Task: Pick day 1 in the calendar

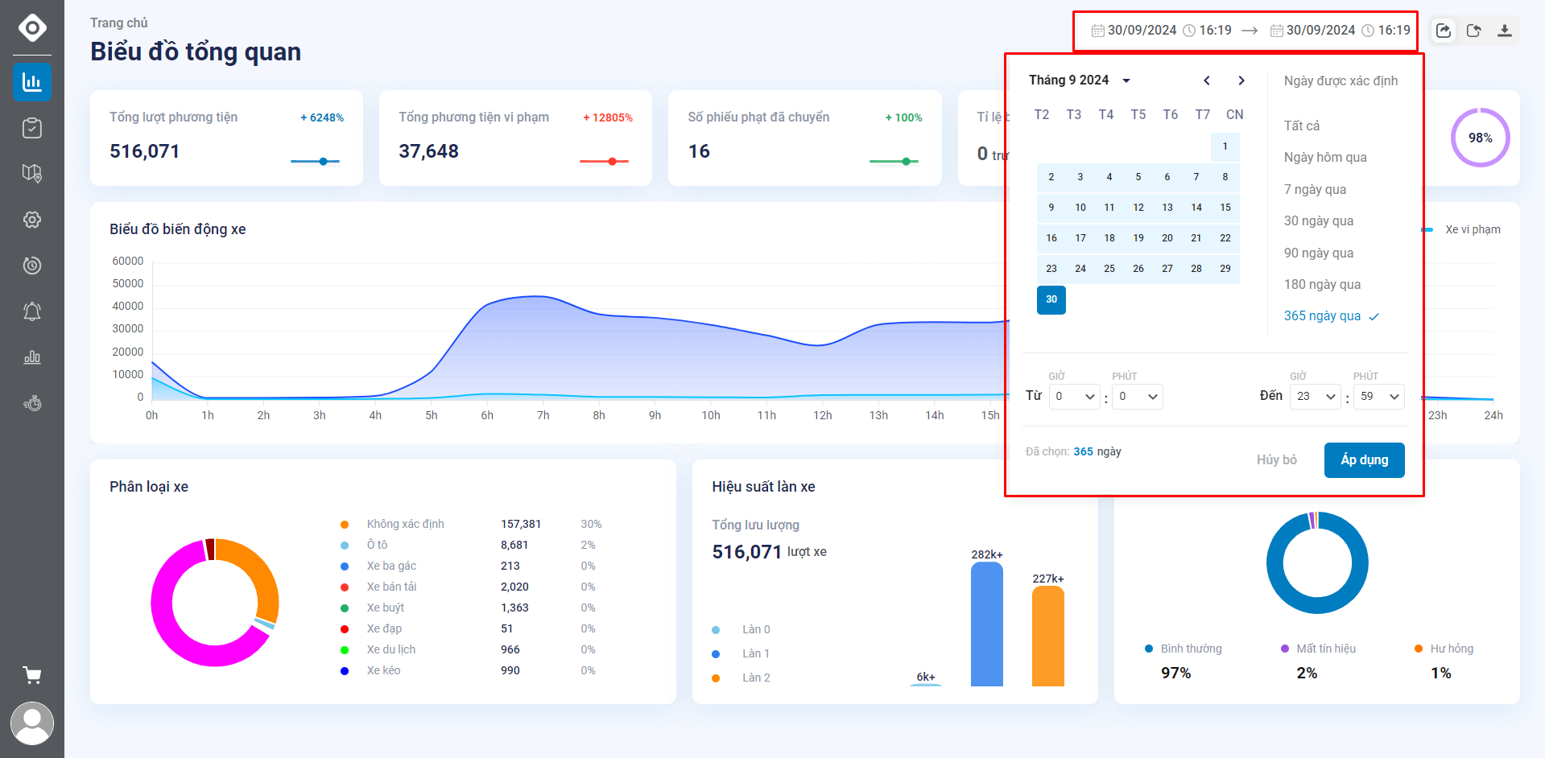Action: [x=1225, y=146]
